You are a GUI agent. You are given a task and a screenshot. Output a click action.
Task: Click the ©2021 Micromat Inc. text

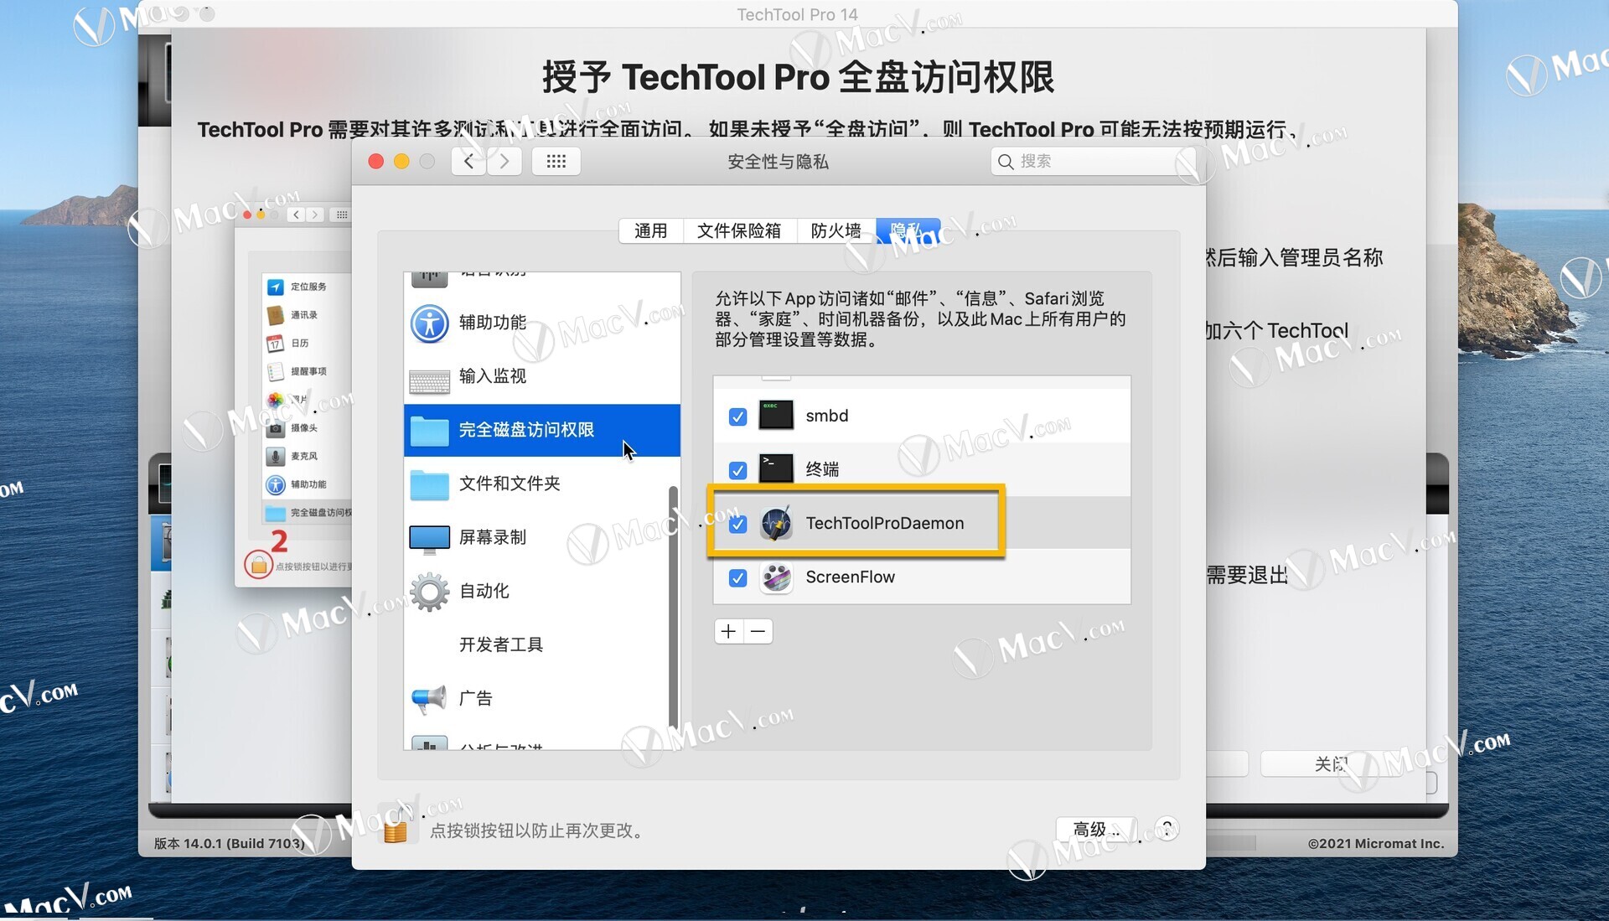point(1376,843)
